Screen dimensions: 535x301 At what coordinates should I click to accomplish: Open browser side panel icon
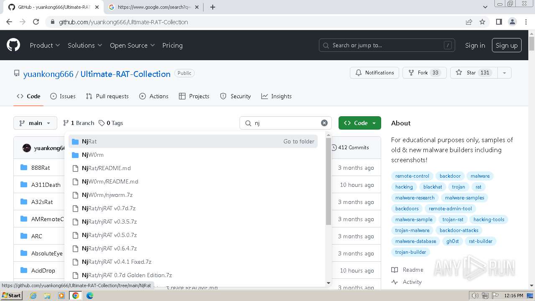tap(499, 22)
